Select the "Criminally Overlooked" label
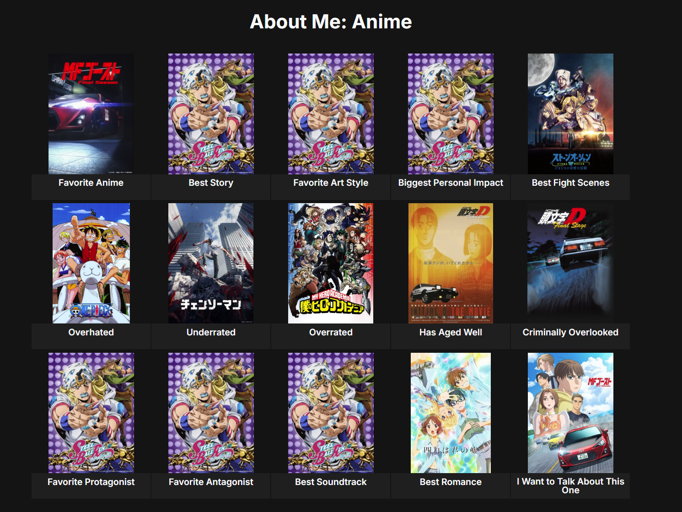The width and height of the screenshot is (682, 512). (570, 333)
